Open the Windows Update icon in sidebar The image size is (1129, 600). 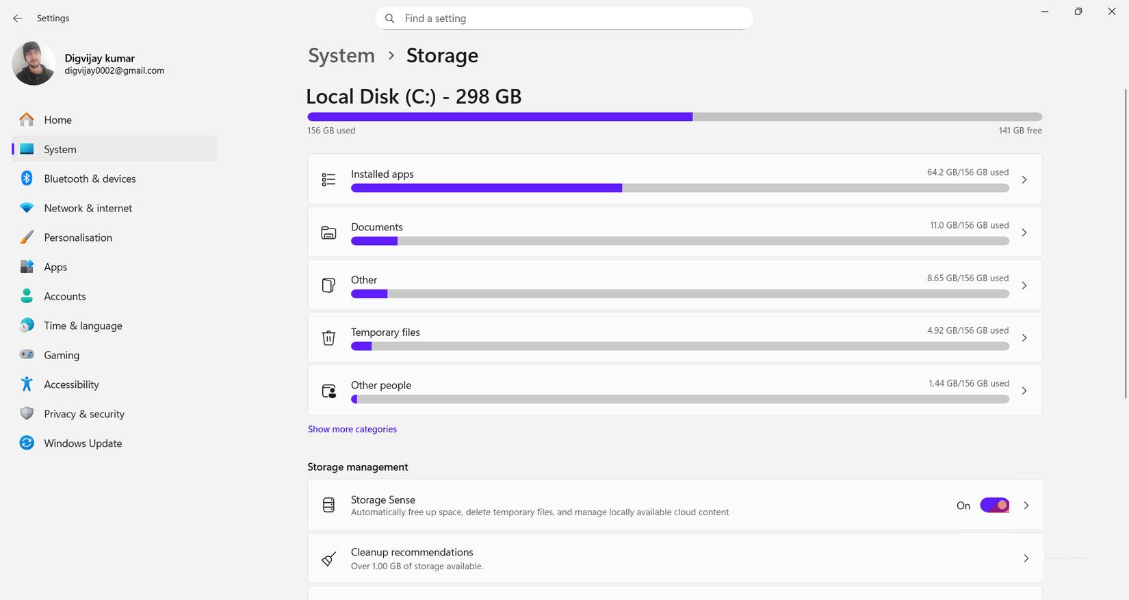(26, 443)
